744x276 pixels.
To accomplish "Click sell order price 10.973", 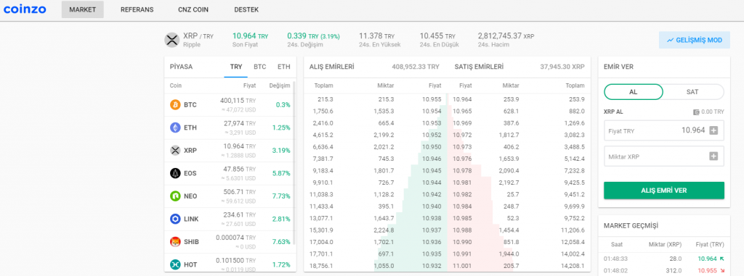I will point(462,147).
